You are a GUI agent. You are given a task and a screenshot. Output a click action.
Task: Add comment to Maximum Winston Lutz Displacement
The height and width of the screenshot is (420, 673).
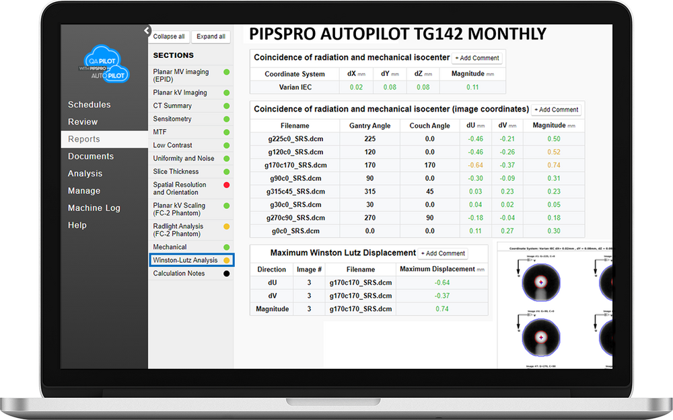tap(443, 254)
